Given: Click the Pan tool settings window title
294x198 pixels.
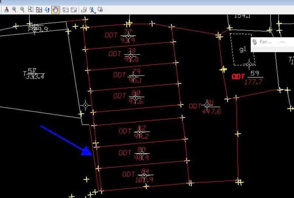Looking at the screenshot, I should tap(265, 42).
